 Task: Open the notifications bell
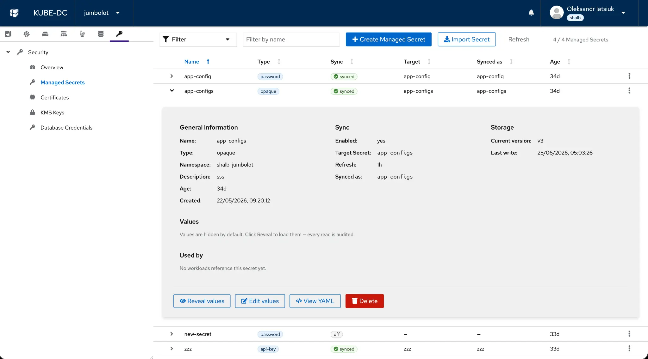[x=531, y=13]
